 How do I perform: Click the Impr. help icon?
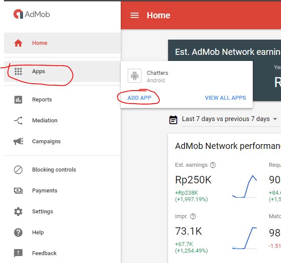(x=193, y=216)
